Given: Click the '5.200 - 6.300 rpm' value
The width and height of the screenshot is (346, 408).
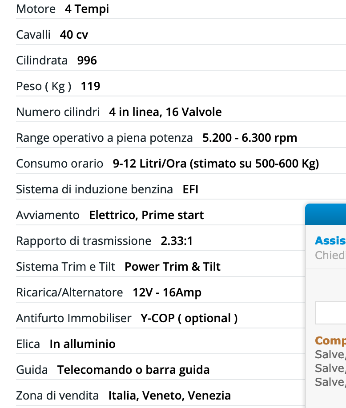Looking at the screenshot, I should tap(249, 138).
